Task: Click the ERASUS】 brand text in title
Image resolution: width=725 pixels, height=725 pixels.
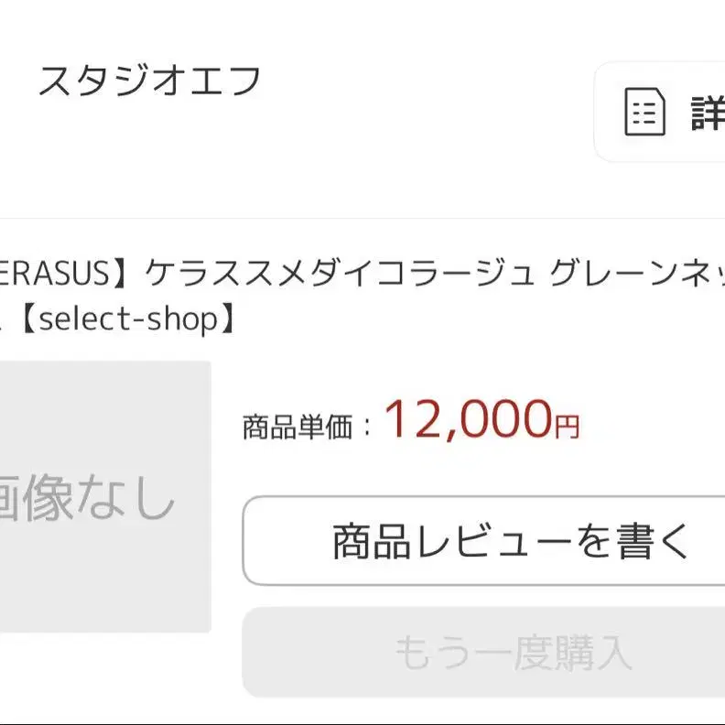Action: 70,273
